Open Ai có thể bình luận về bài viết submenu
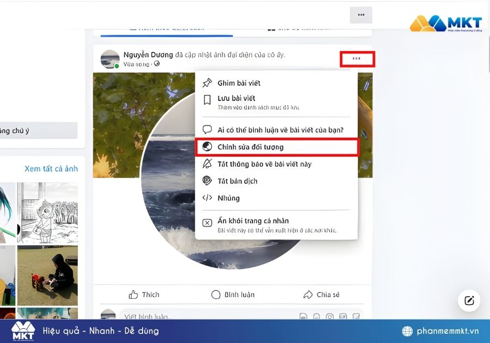The width and height of the screenshot is (490, 343). click(275, 130)
